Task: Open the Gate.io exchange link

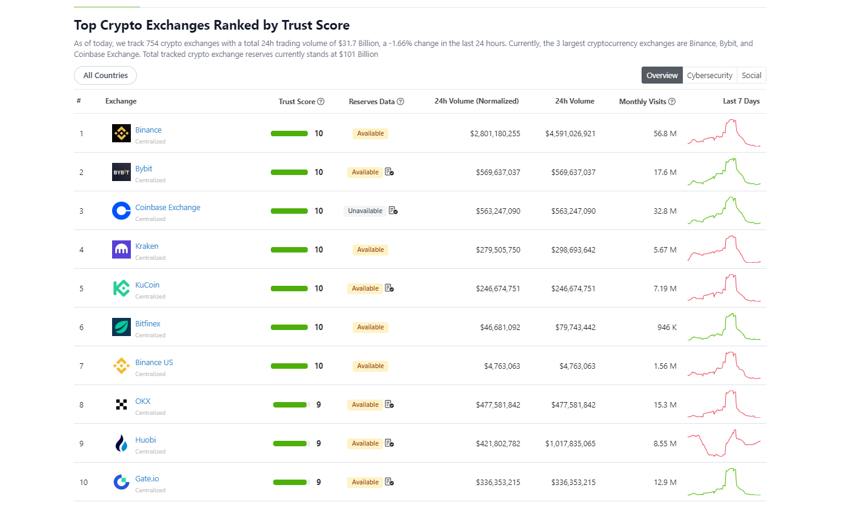Action: tap(147, 479)
